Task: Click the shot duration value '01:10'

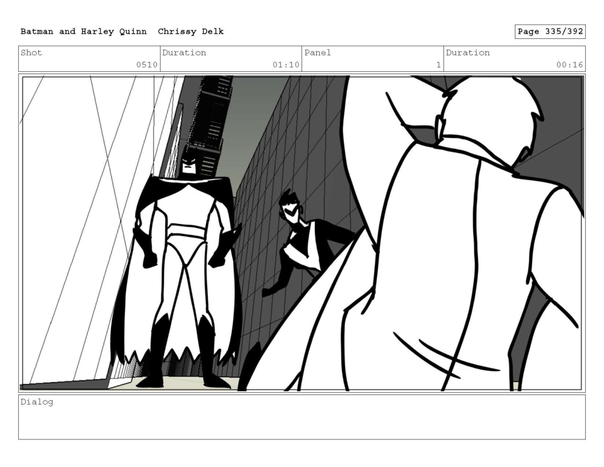Action: (x=286, y=65)
